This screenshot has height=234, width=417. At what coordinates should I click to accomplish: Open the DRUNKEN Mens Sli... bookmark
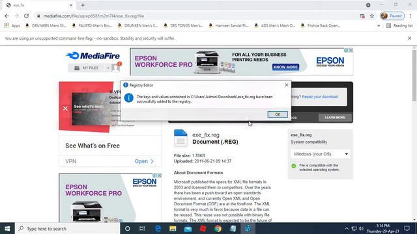coord(46,26)
